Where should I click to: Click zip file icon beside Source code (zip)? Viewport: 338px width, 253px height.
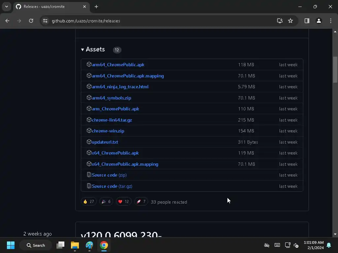tap(89, 175)
